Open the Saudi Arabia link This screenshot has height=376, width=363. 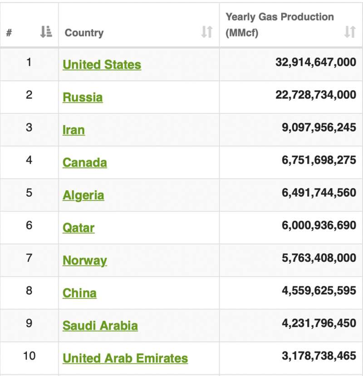(100, 326)
